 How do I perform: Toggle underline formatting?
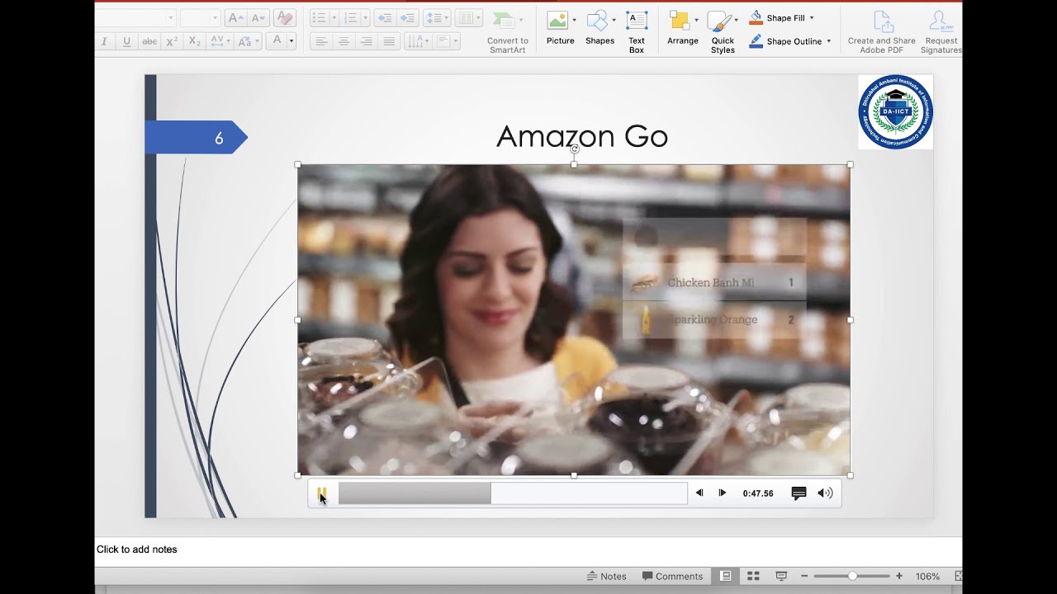[126, 41]
